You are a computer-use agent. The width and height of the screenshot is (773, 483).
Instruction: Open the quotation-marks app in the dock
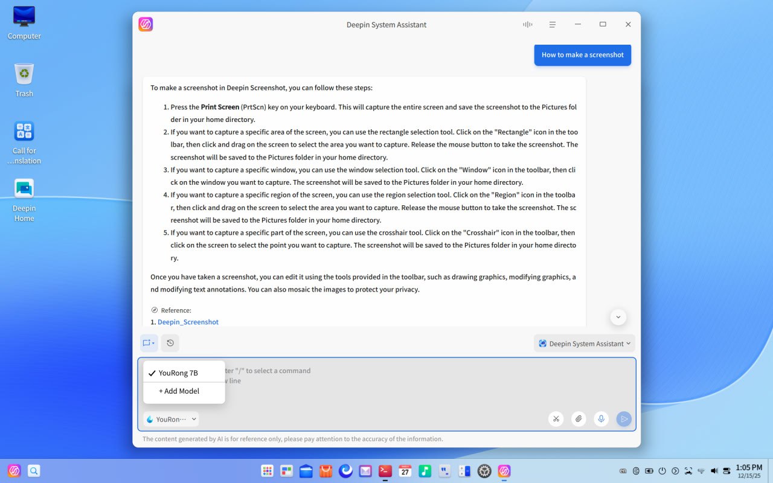[x=444, y=471]
